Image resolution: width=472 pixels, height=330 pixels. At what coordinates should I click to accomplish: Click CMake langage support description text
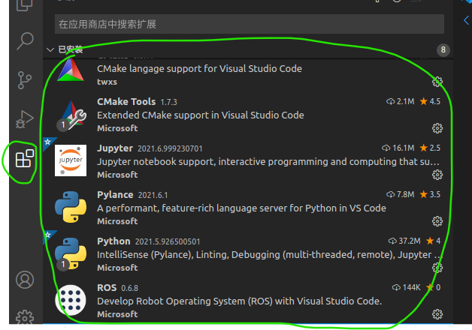point(199,69)
